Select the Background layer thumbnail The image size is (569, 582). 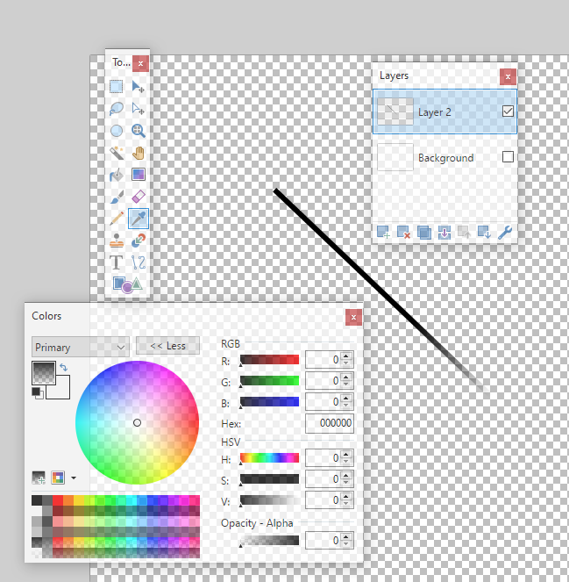395,157
